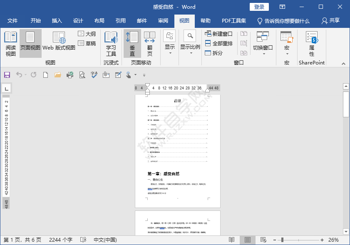Click View Side by Side icon

(244, 34)
